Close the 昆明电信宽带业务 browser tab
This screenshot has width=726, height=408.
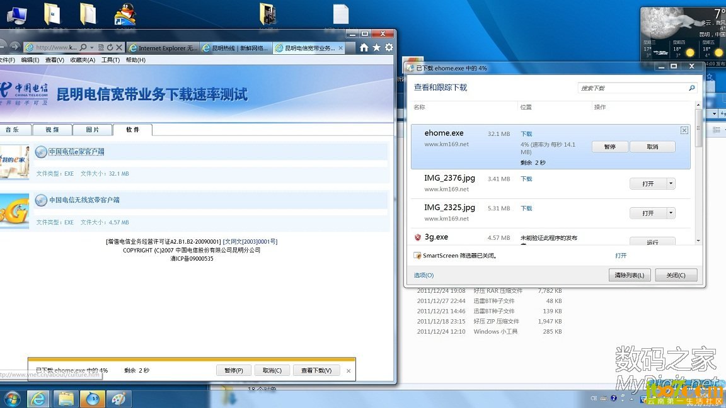[x=341, y=48]
